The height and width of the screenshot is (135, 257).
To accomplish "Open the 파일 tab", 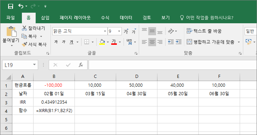I will tap(11, 18).
